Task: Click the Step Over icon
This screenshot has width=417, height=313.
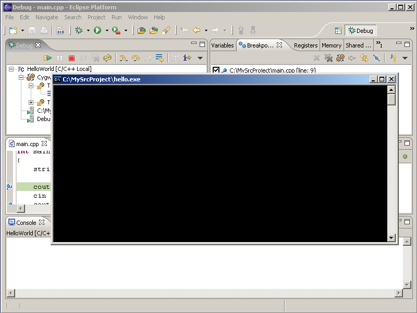Action: click(136, 58)
